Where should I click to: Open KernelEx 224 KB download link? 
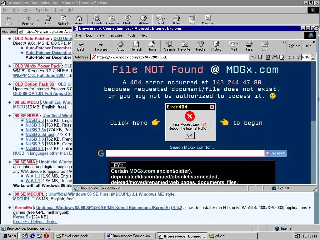tap(22, 217)
